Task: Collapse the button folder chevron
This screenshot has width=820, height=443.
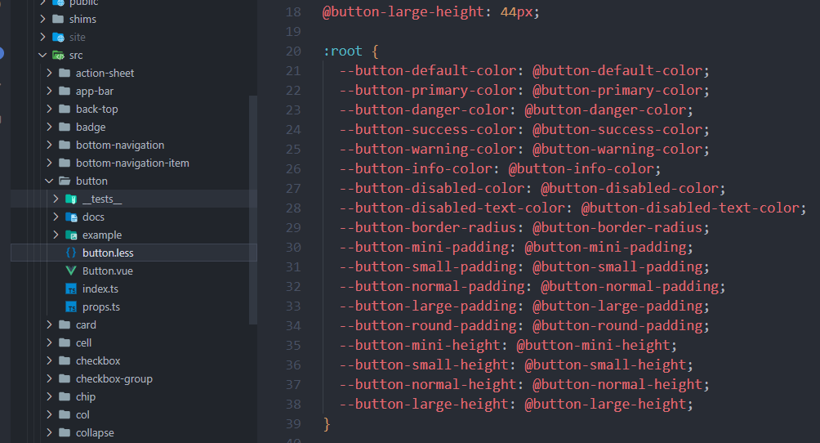Action: pos(49,181)
